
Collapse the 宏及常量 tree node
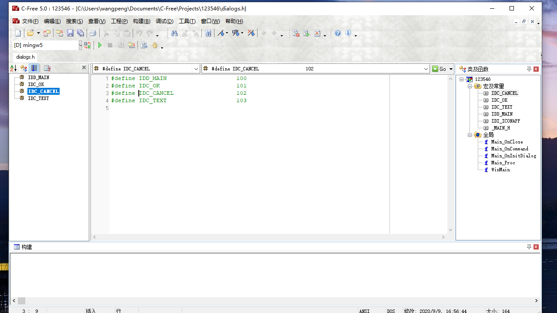pos(470,86)
